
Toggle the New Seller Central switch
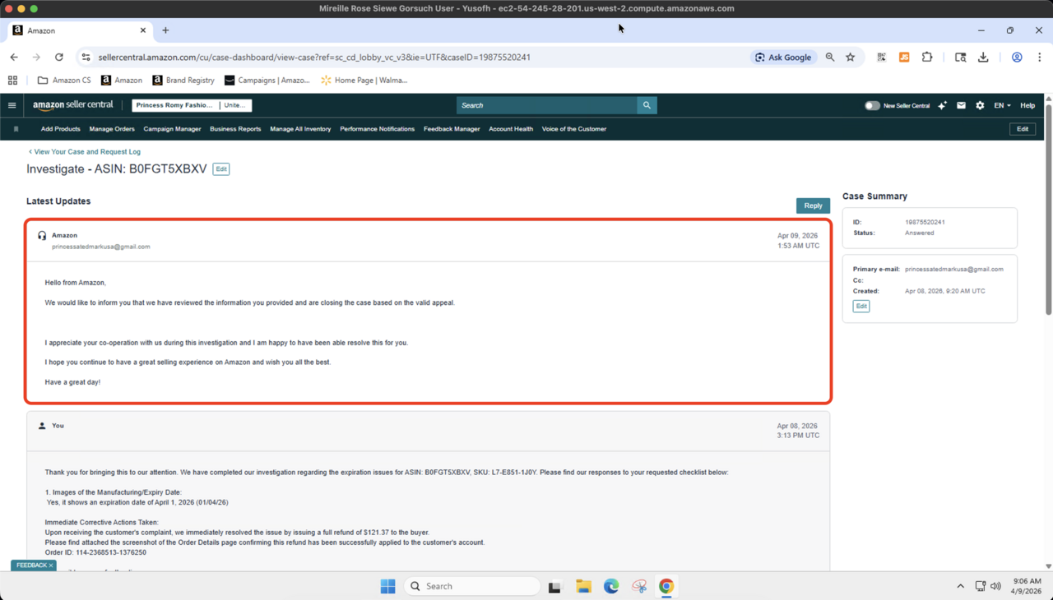(x=872, y=105)
